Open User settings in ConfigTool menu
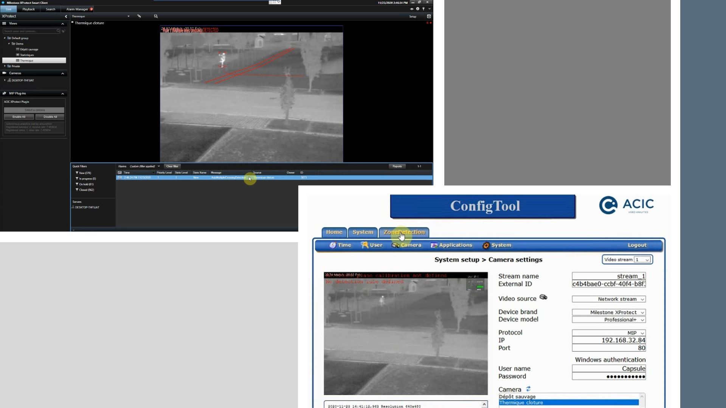The width and height of the screenshot is (726, 408). click(372, 245)
